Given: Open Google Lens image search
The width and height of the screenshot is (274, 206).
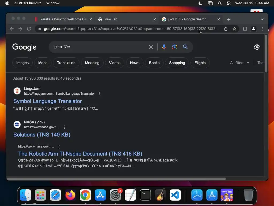Looking at the screenshot, I should point(174,47).
